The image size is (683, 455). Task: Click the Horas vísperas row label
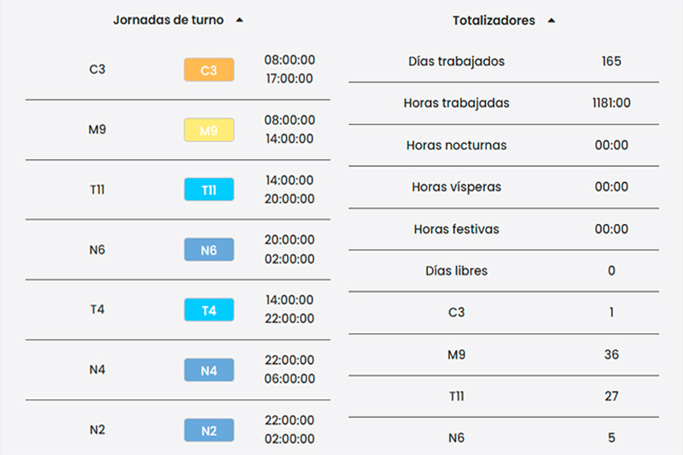pos(456,187)
